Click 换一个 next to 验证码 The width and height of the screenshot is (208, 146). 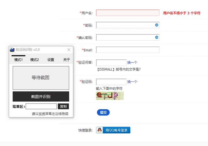[132, 81]
